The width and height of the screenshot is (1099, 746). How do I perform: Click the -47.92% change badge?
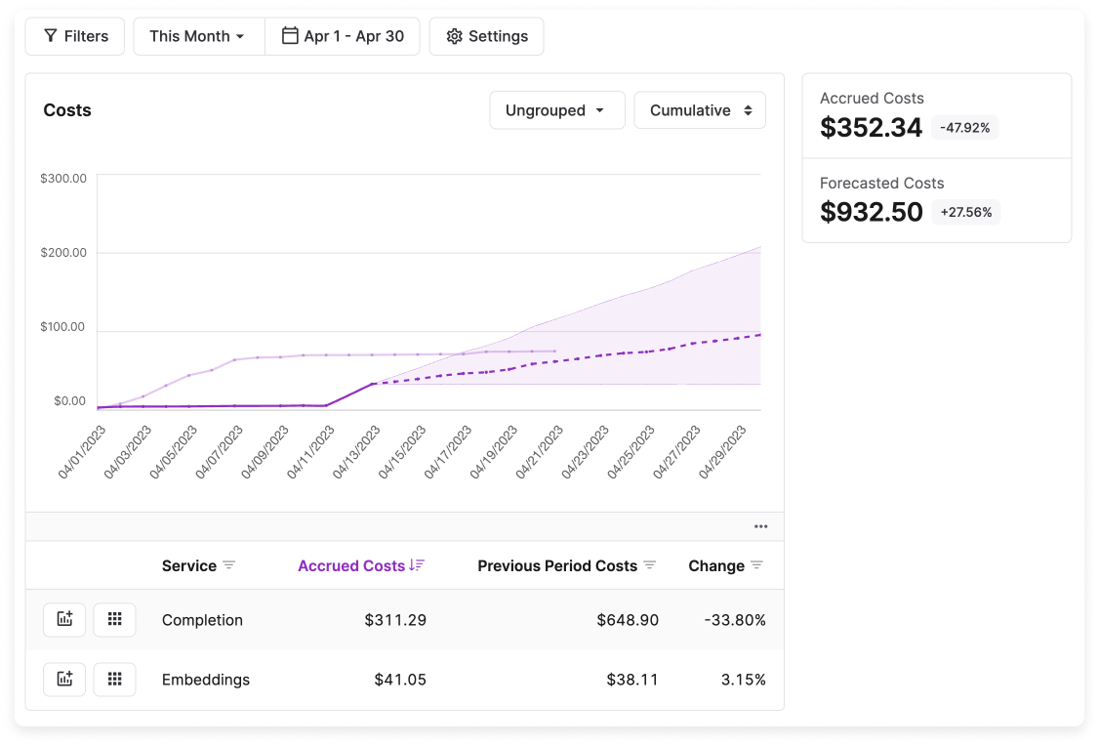[964, 127]
